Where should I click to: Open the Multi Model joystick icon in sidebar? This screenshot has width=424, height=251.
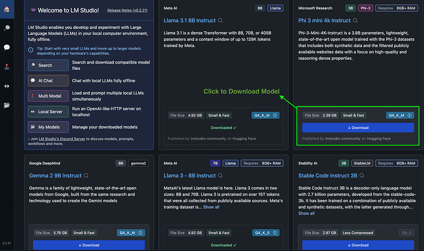click(7, 67)
